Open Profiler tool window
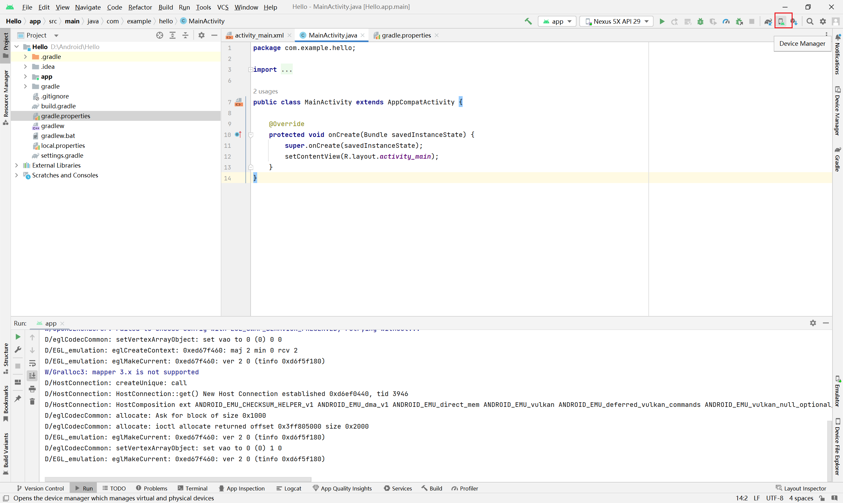 pos(465,489)
